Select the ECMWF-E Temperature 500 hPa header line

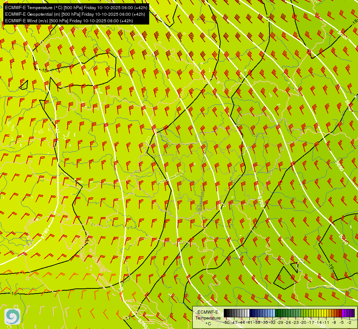pos(76,8)
